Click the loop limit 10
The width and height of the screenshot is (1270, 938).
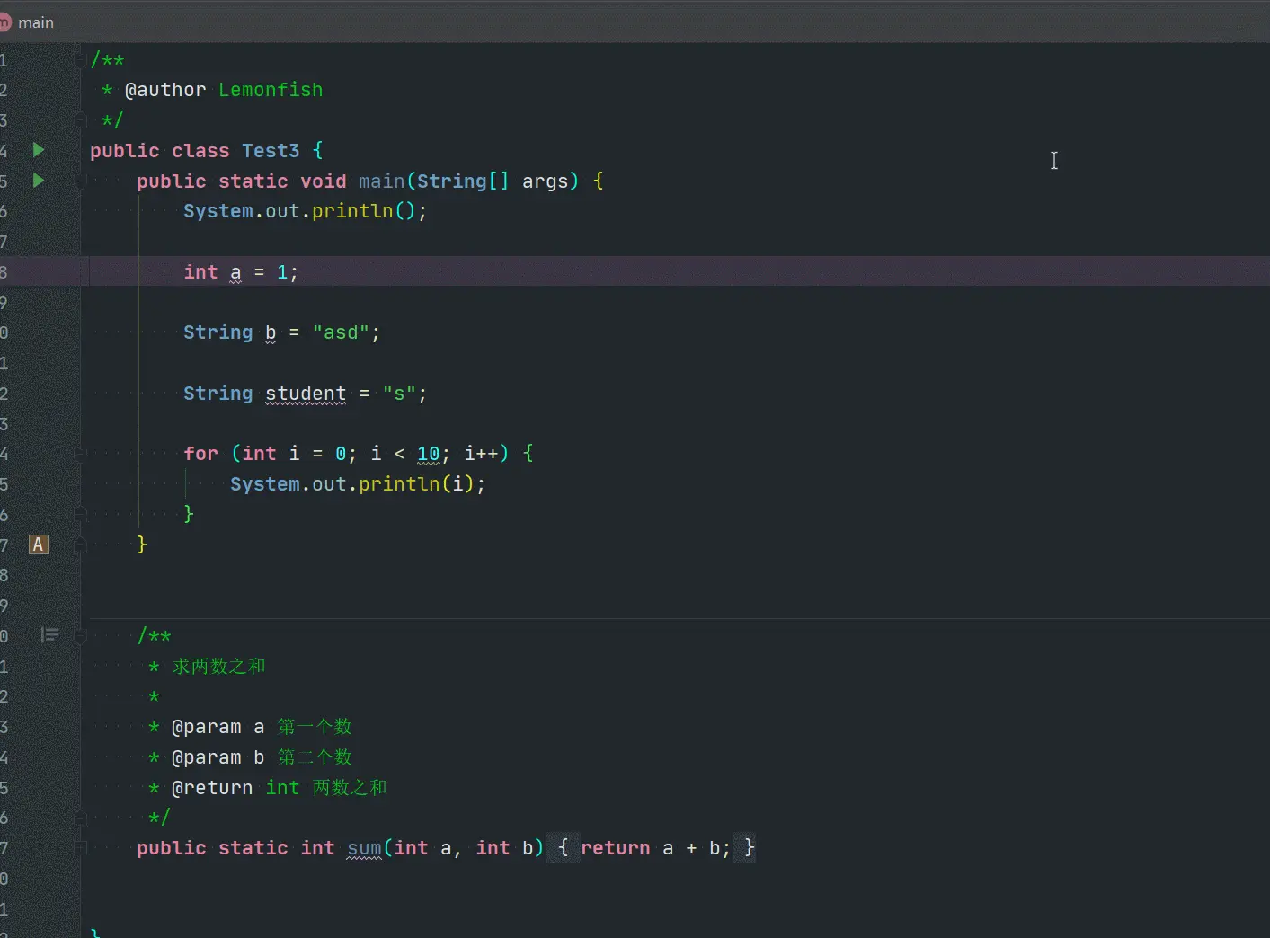coord(429,454)
